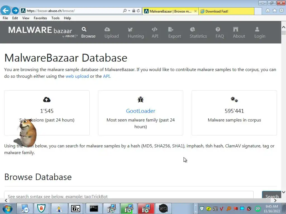Go to the Login page
286x214 pixels.
point(260,33)
